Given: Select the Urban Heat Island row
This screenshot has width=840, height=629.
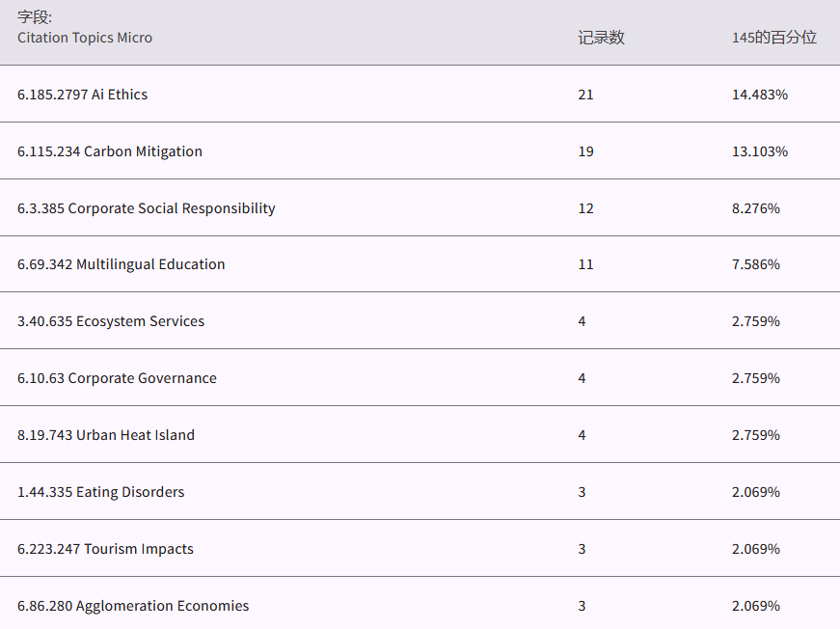Looking at the screenshot, I should coord(106,435).
